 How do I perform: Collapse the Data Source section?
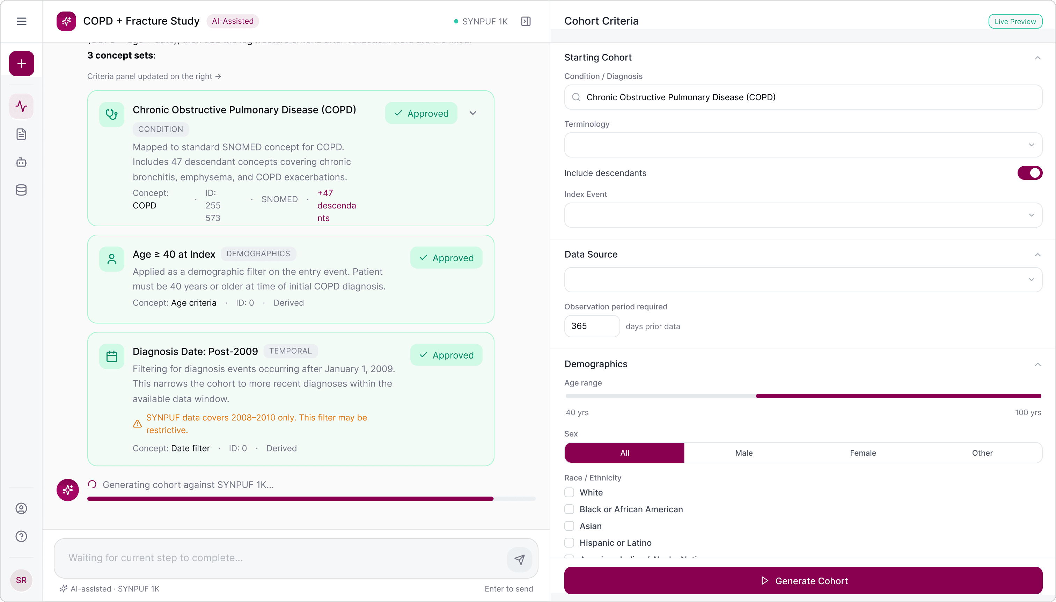(1038, 255)
